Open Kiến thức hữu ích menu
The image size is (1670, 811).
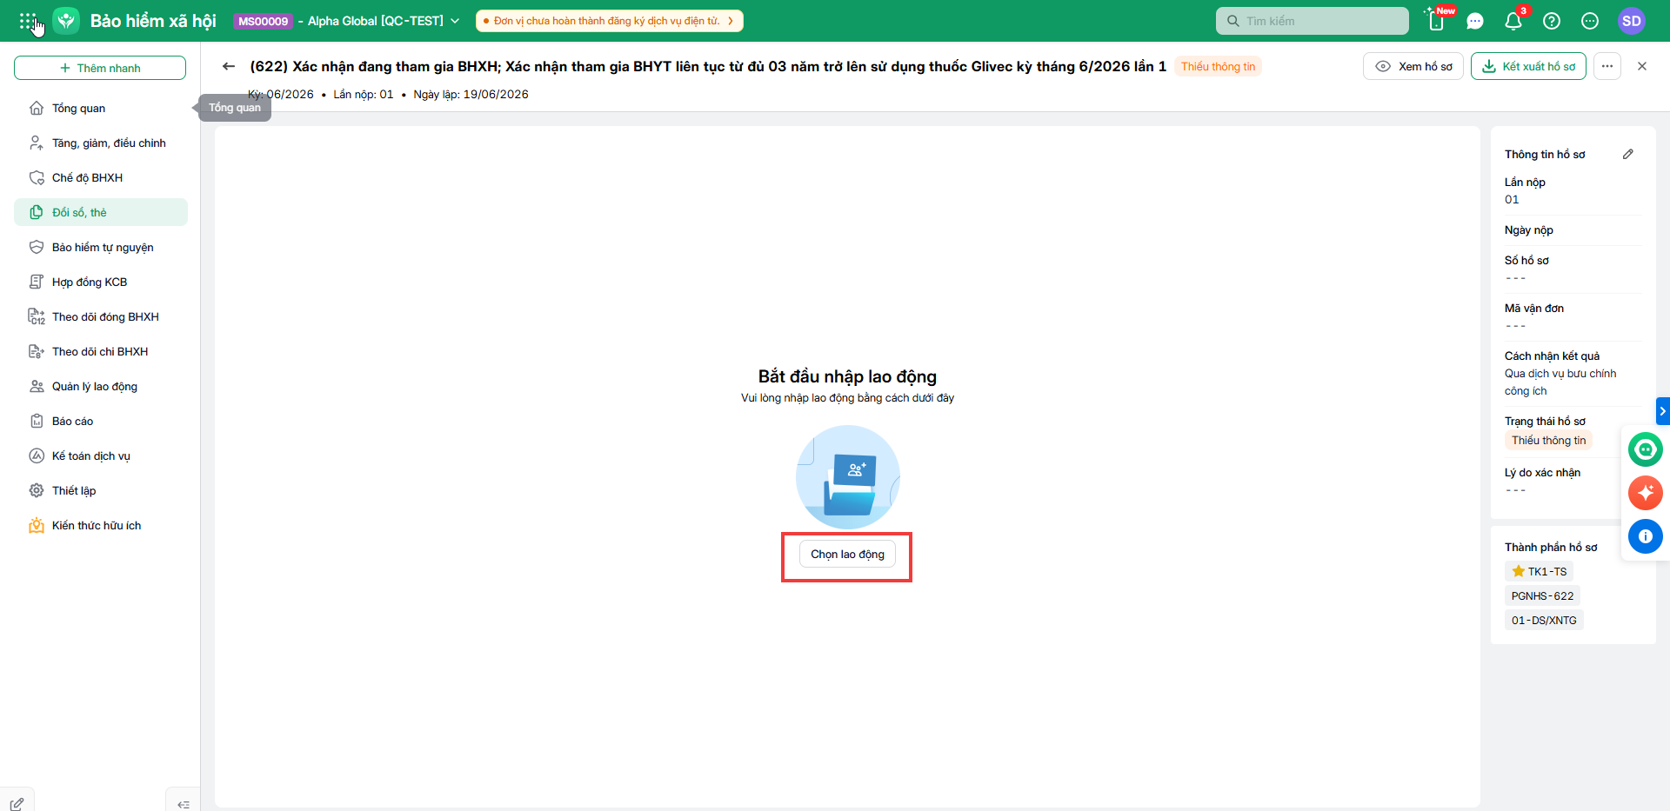click(101, 525)
